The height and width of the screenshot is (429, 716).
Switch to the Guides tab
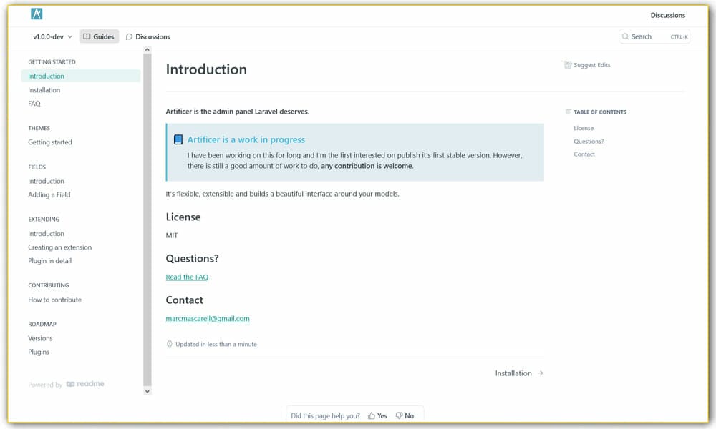point(99,36)
